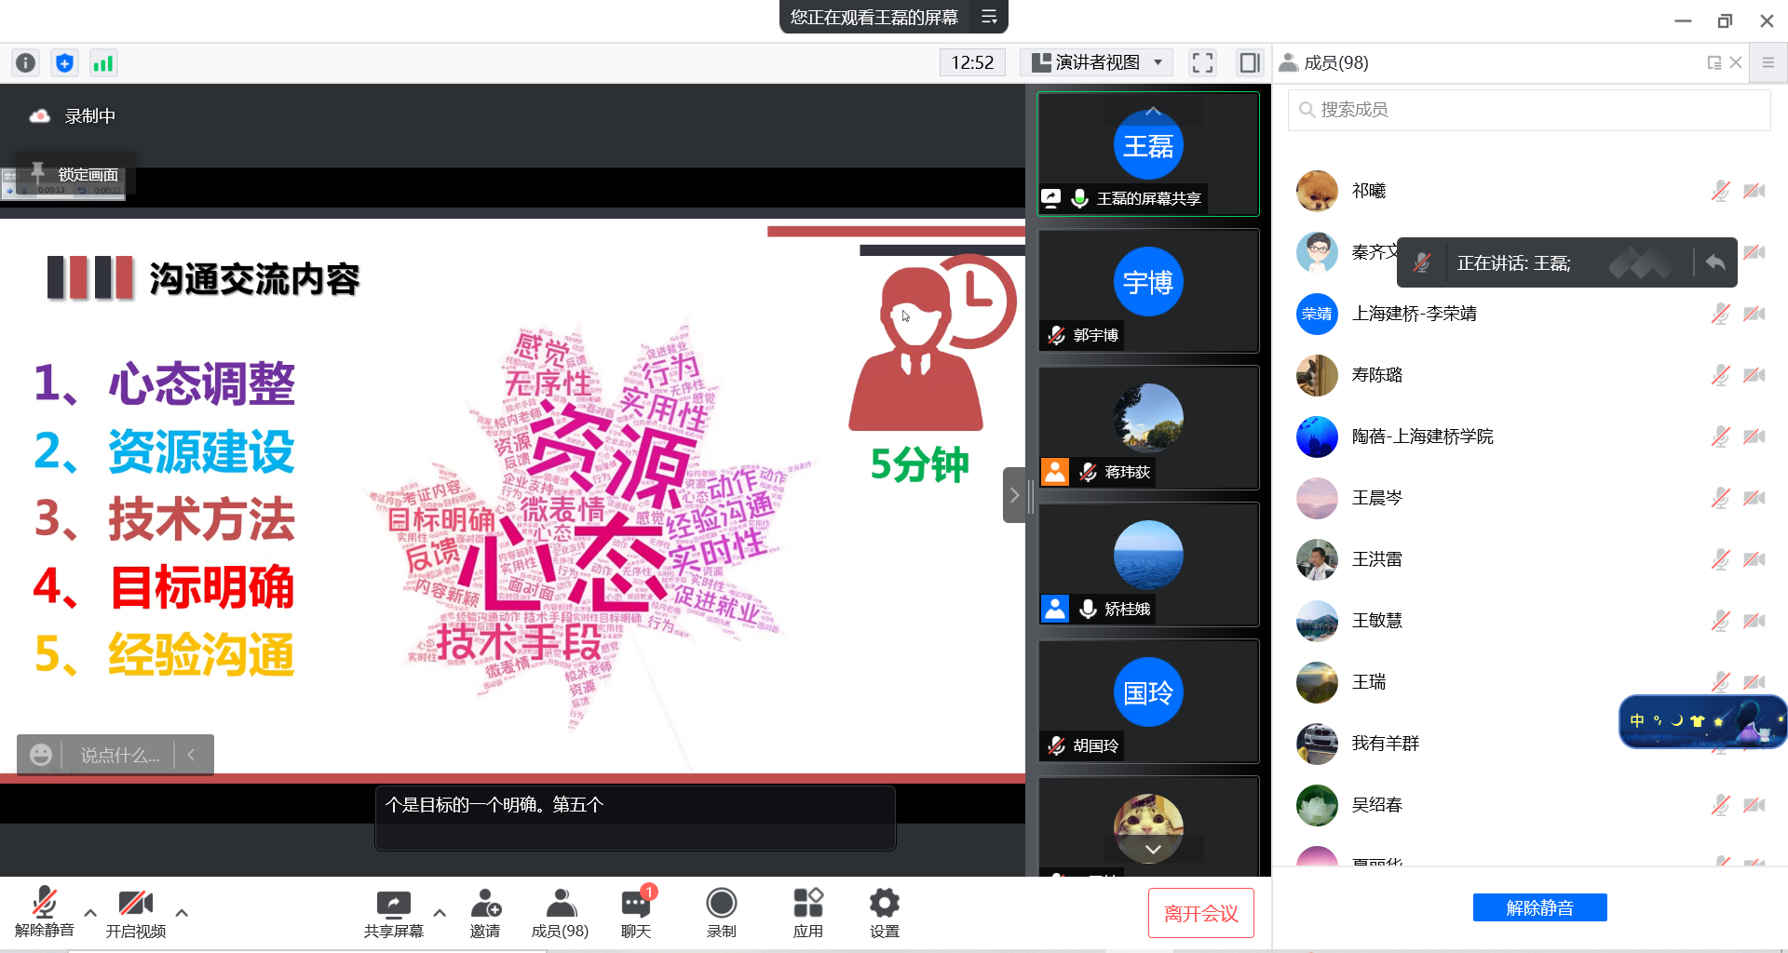Toggle the side panel layout button

(x=1249, y=62)
